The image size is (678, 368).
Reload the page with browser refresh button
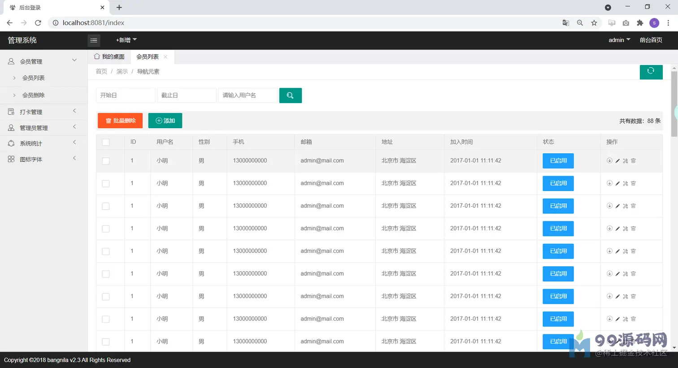click(38, 23)
